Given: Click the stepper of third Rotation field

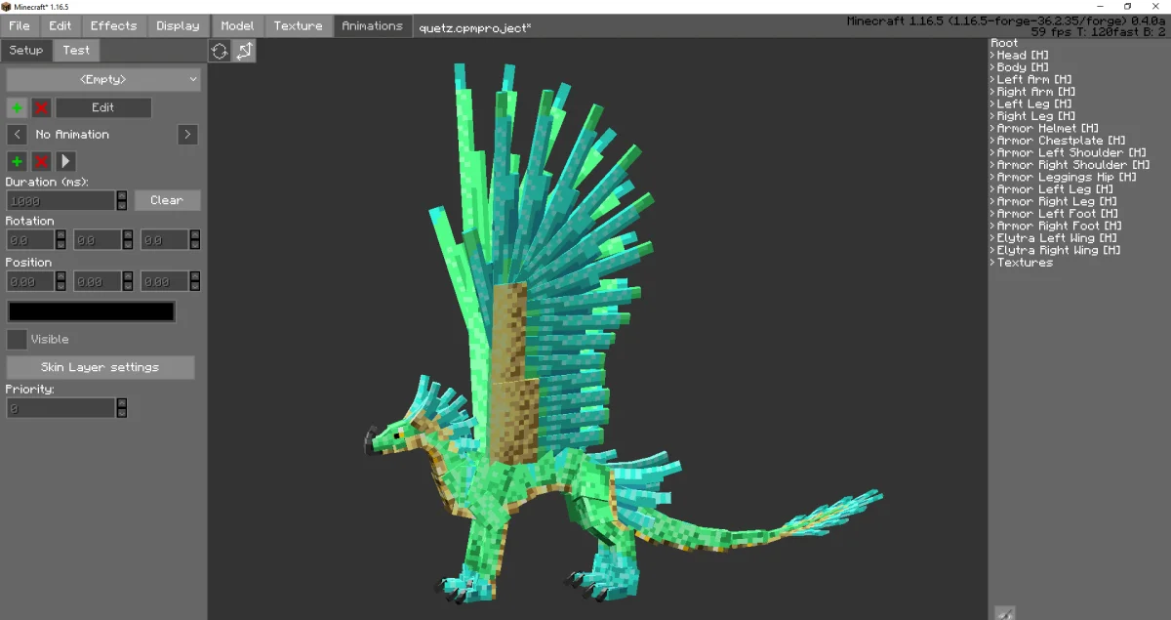Looking at the screenshot, I should click(195, 239).
